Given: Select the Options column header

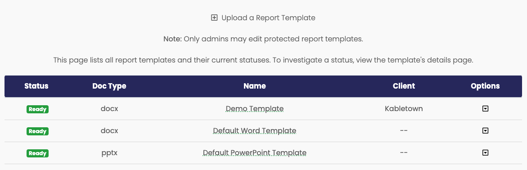Looking at the screenshot, I should (485, 86).
